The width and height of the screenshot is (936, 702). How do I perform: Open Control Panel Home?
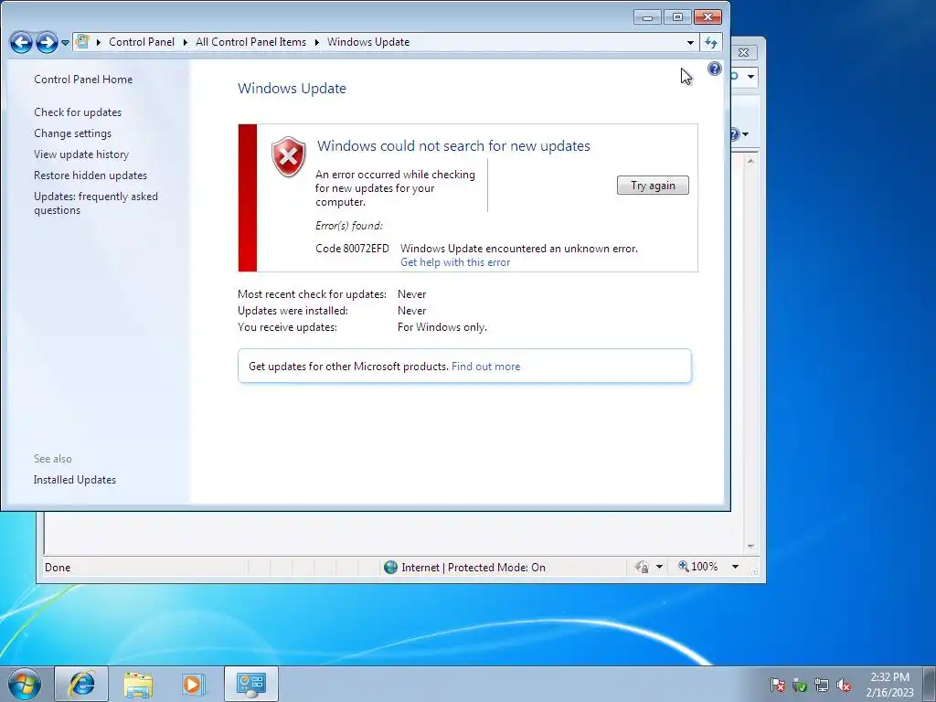(x=83, y=80)
